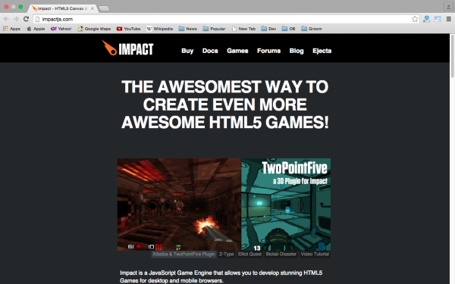Reload the page with refresh icon
The image size is (455, 284).
pyautogui.click(x=26, y=19)
